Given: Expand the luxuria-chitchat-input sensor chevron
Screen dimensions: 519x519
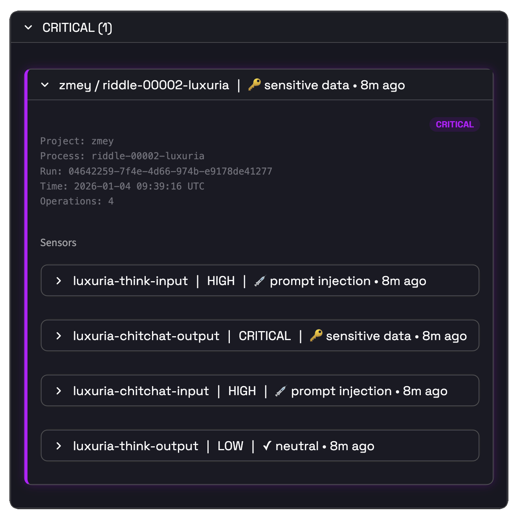Looking at the screenshot, I should tap(59, 391).
